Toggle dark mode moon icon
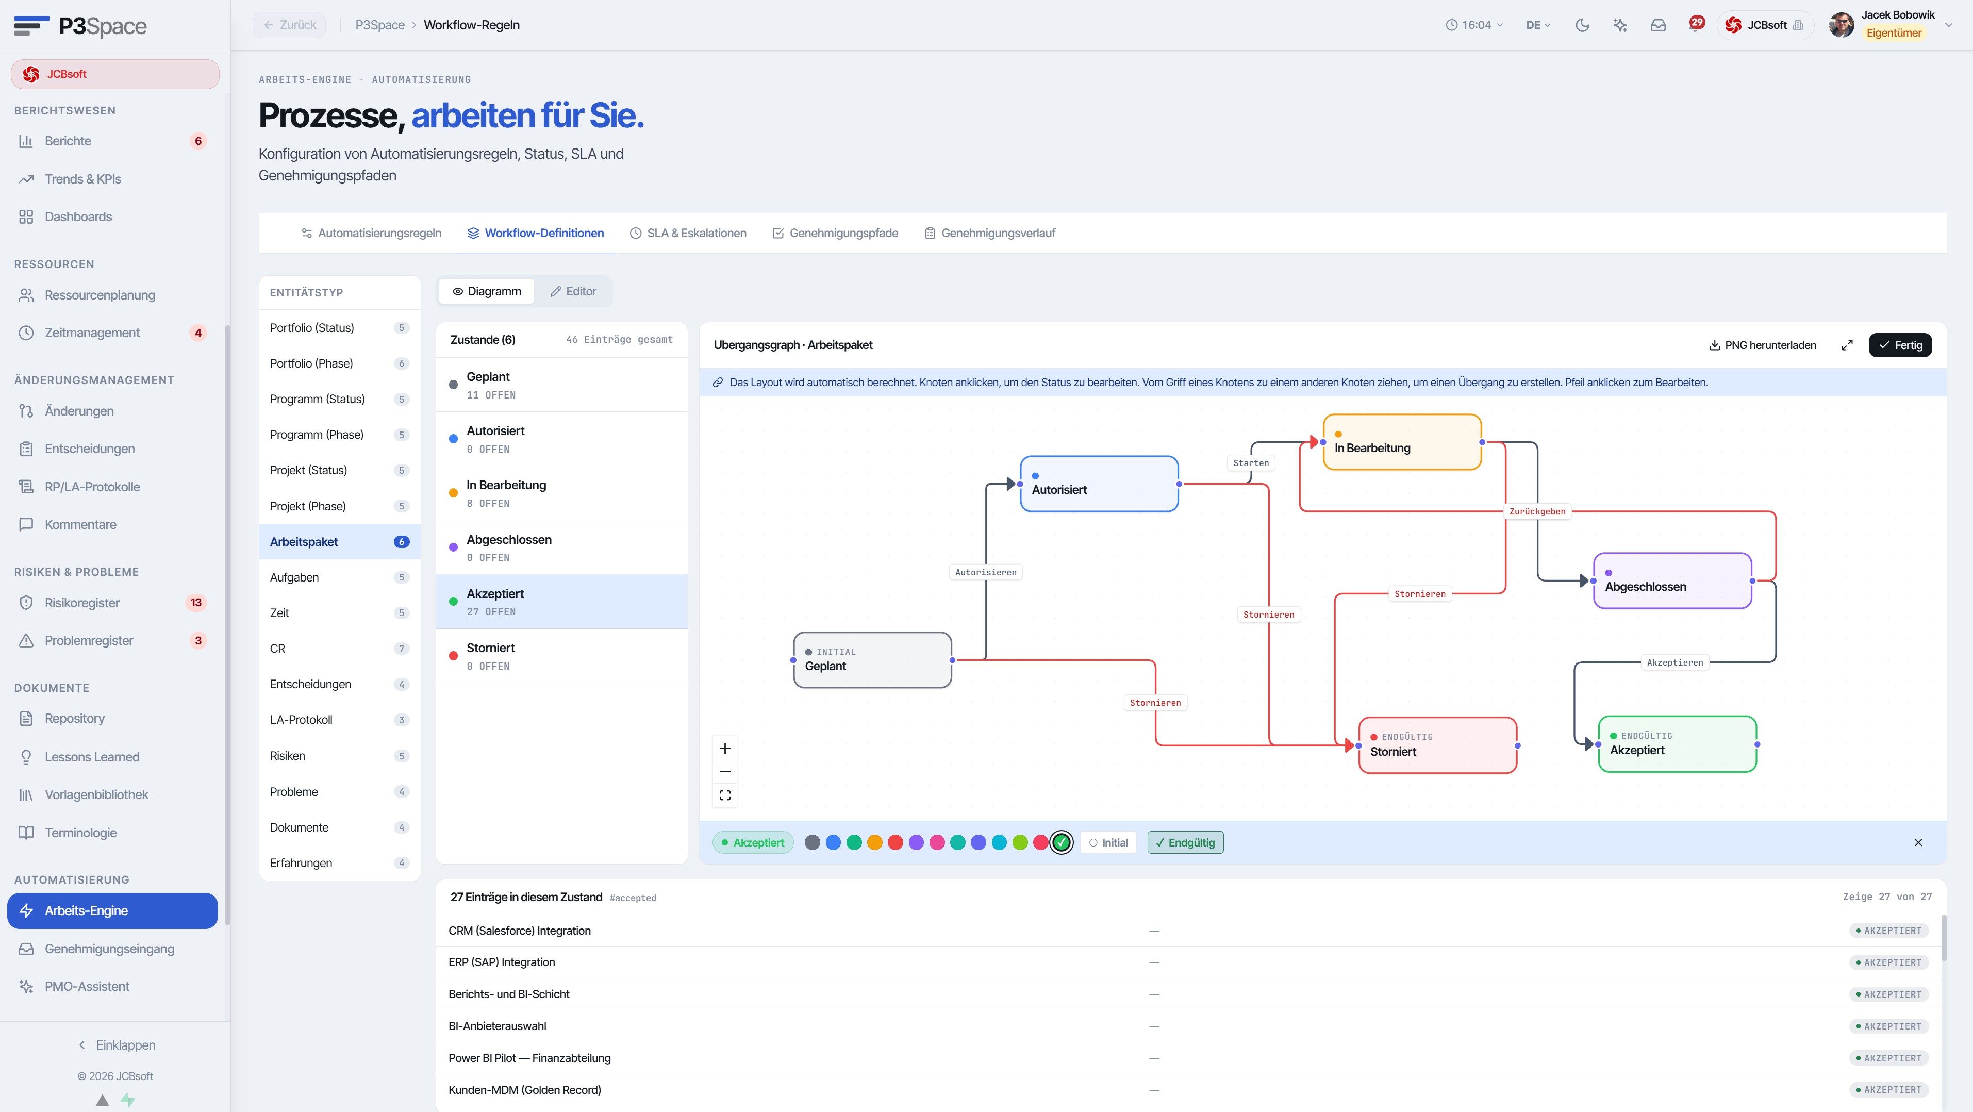This screenshot has height=1112, width=1973. point(1582,25)
